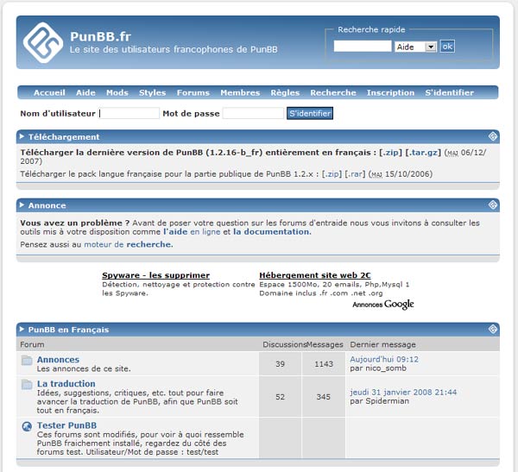This screenshot has height=472, width=518.
Task: Focus the Recherche rapide text field
Action: click(x=363, y=47)
